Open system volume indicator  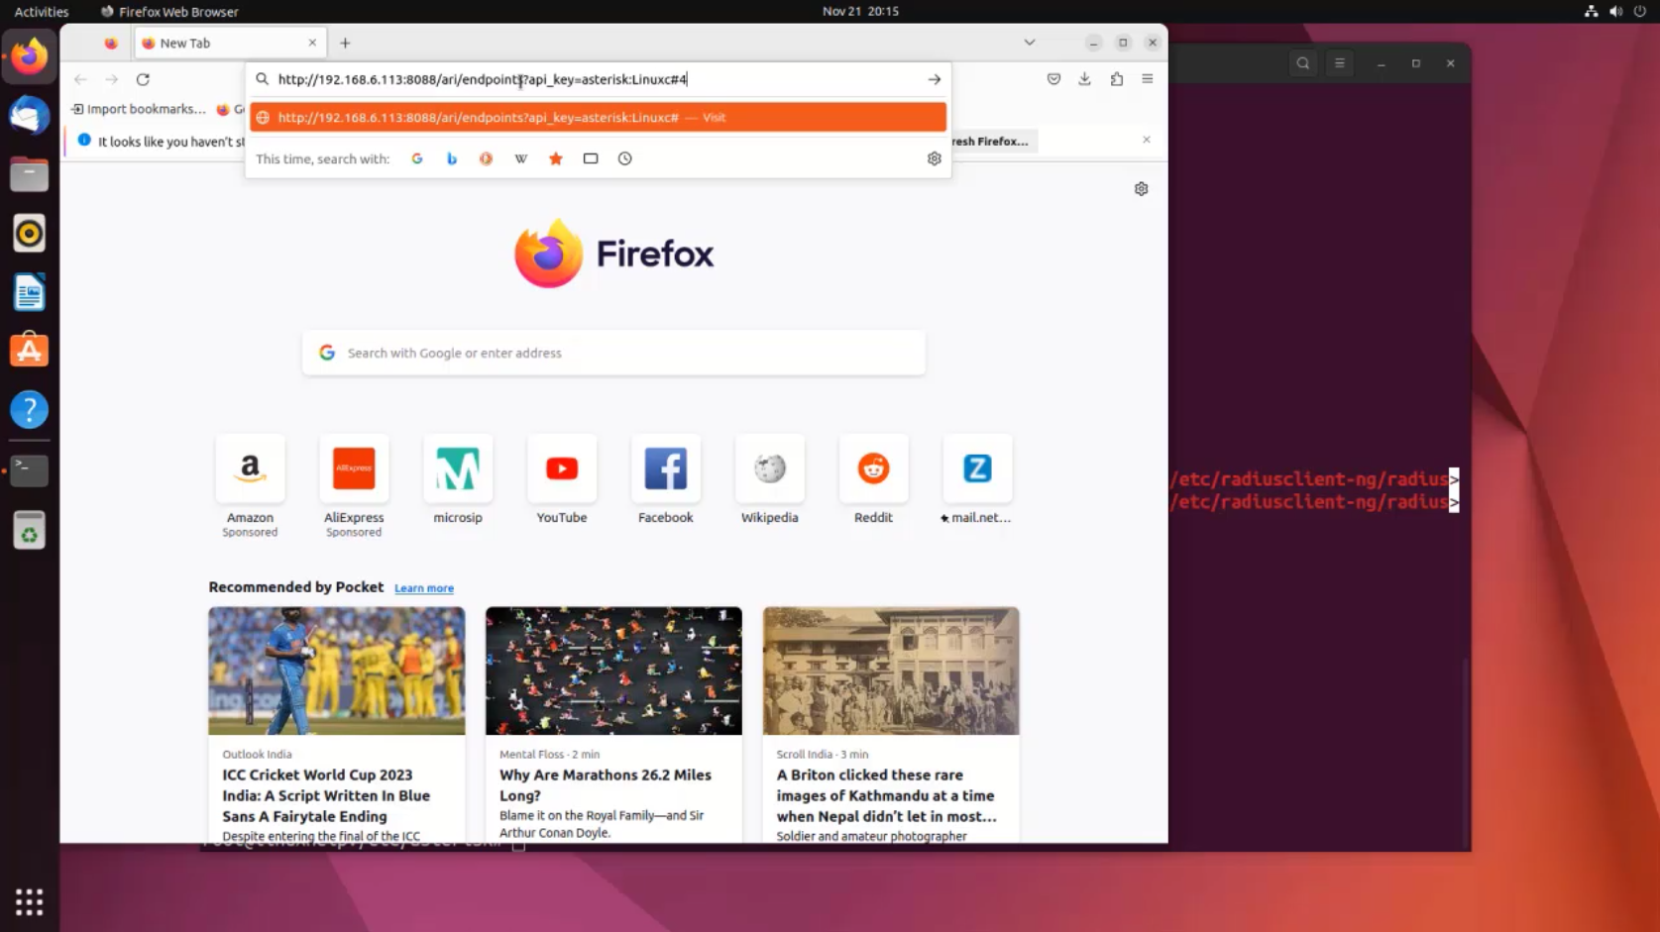pyautogui.click(x=1615, y=12)
